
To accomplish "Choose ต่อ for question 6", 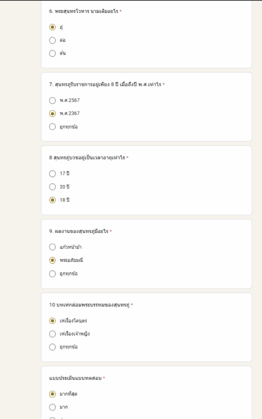I will coord(52,41).
